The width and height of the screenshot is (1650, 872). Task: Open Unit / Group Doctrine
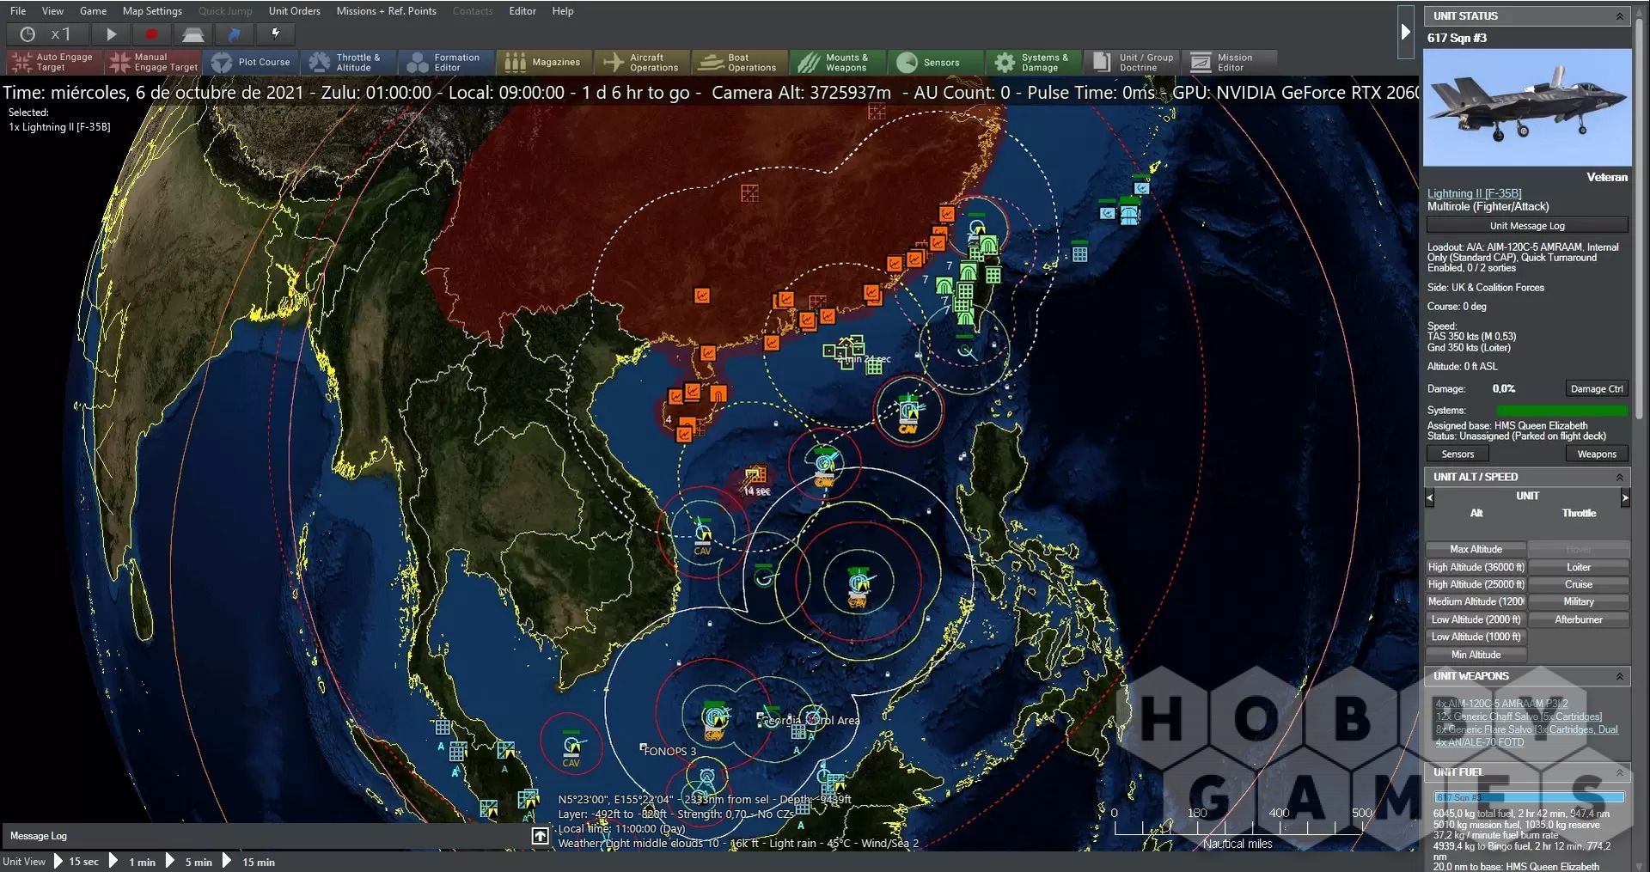pos(1133,62)
